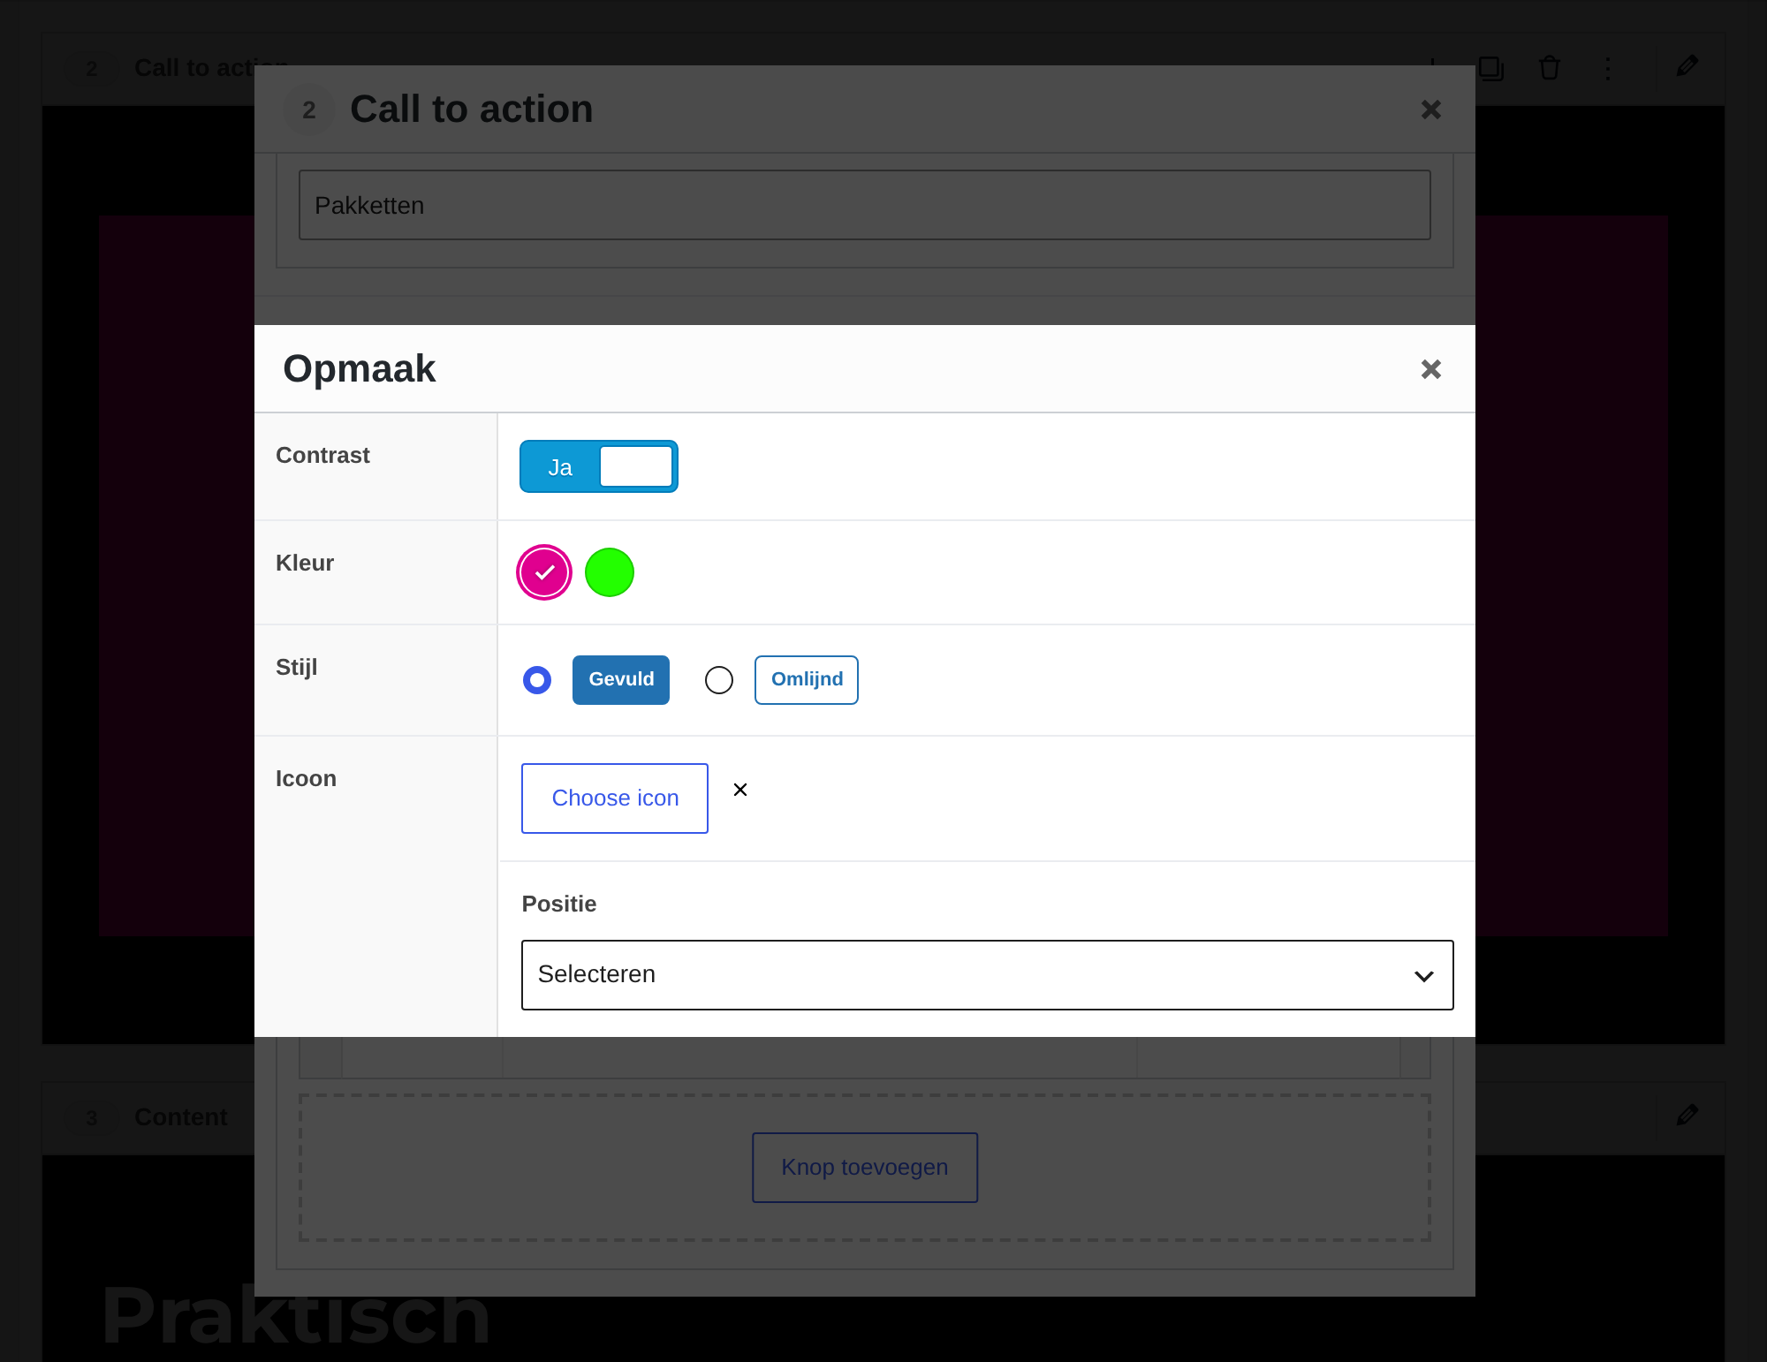Click the Knop toevoegen button
This screenshot has height=1362, width=1767.
pyautogui.click(x=865, y=1168)
